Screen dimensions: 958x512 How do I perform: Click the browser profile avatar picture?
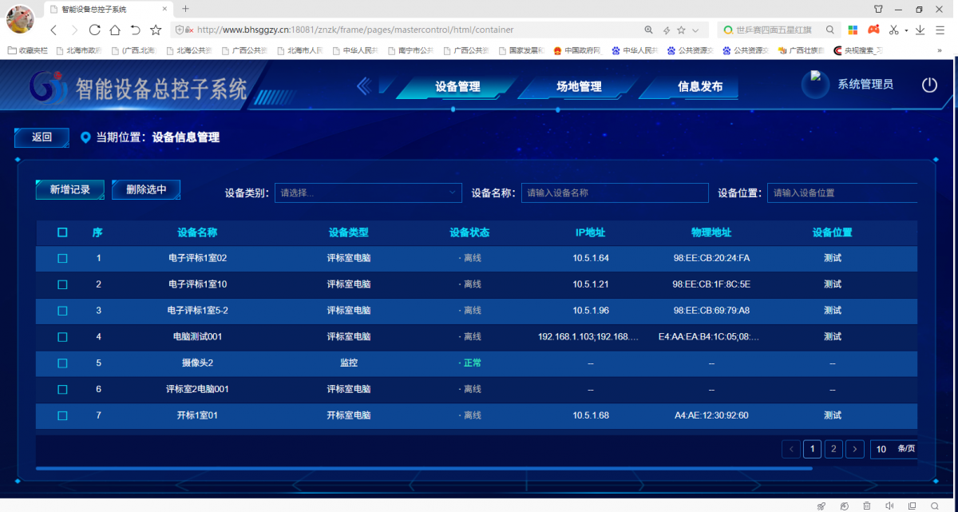(x=20, y=19)
